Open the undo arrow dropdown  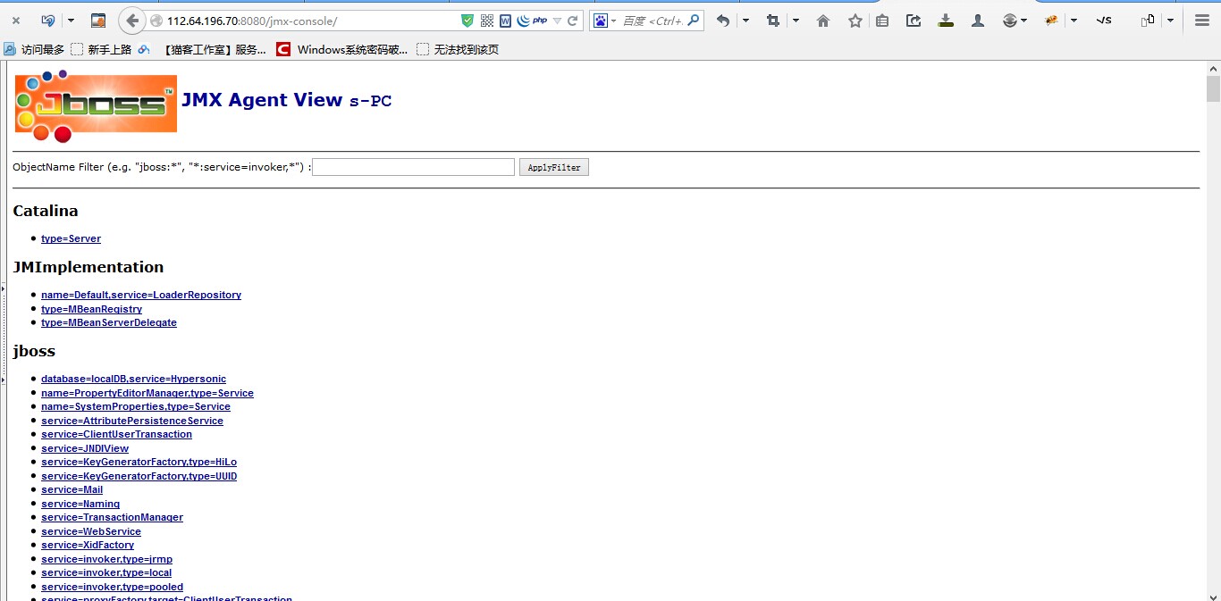point(745,21)
